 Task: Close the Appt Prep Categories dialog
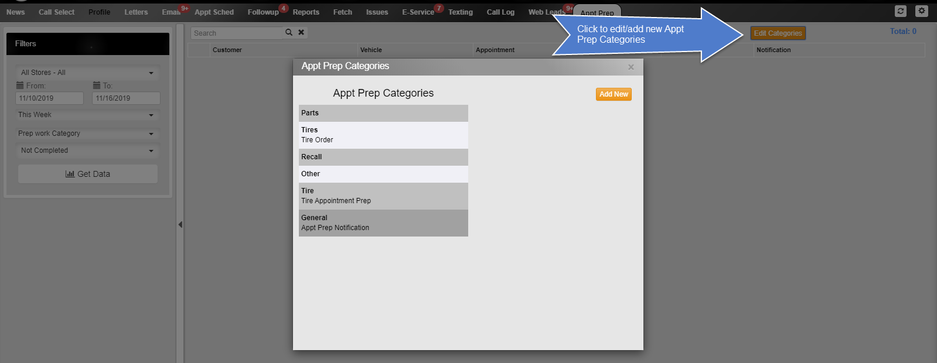(631, 67)
